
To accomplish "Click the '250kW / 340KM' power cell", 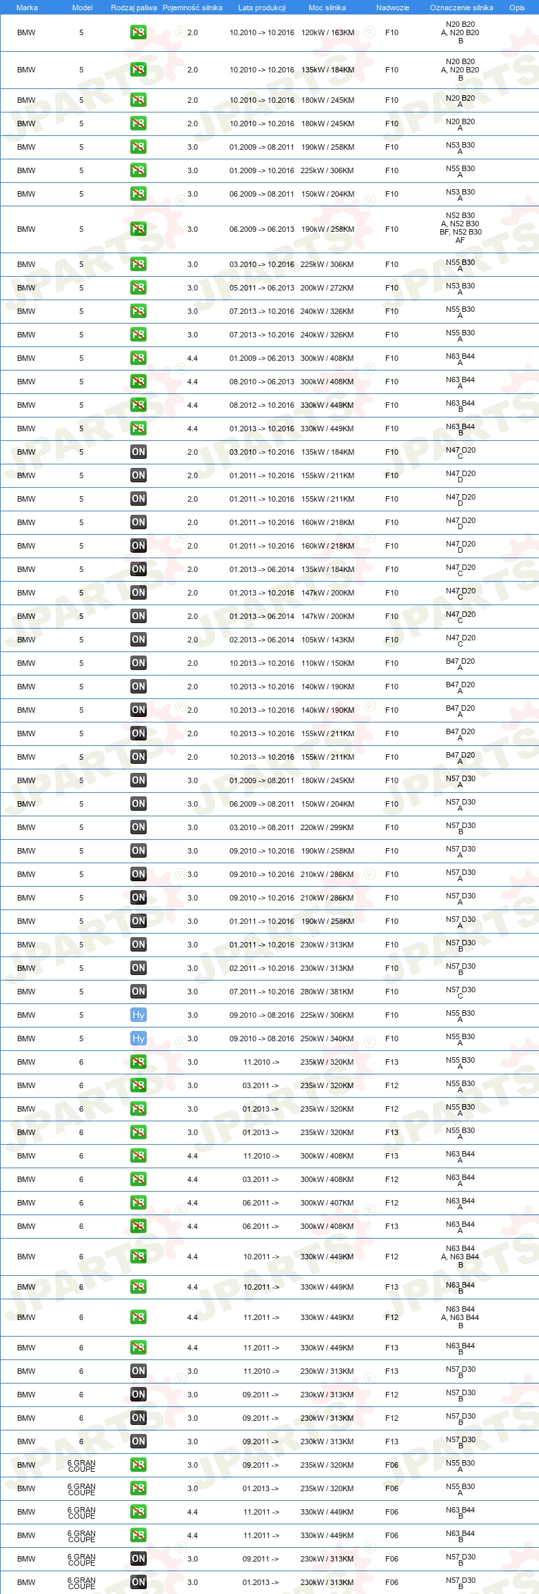I will pos(327,1039).
